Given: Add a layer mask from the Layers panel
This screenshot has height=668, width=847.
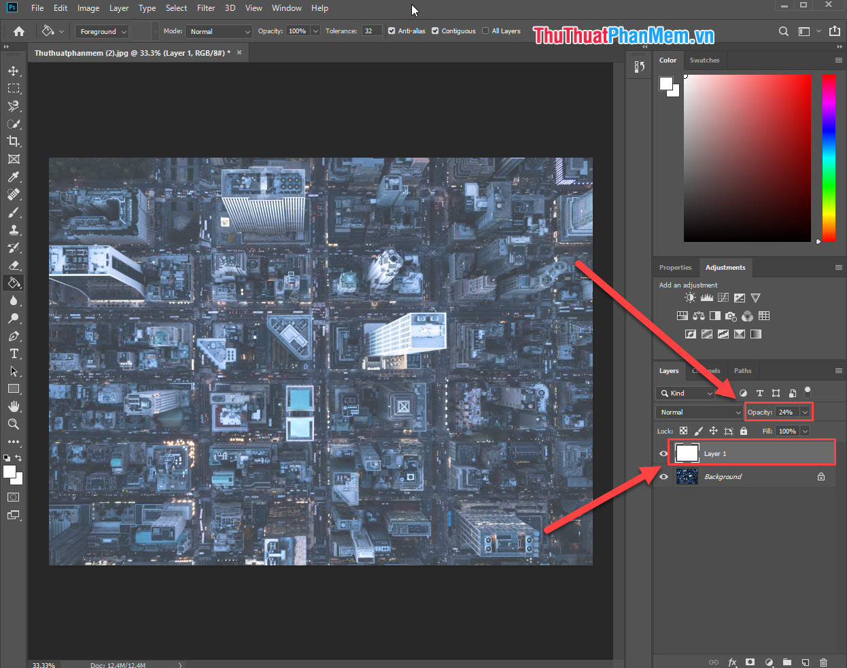Looking at the screenshot, I should tap(750, 661).
